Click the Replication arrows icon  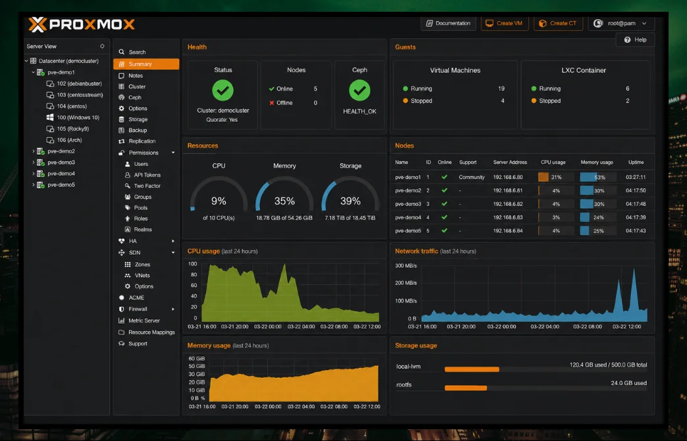tap(121, 141)
